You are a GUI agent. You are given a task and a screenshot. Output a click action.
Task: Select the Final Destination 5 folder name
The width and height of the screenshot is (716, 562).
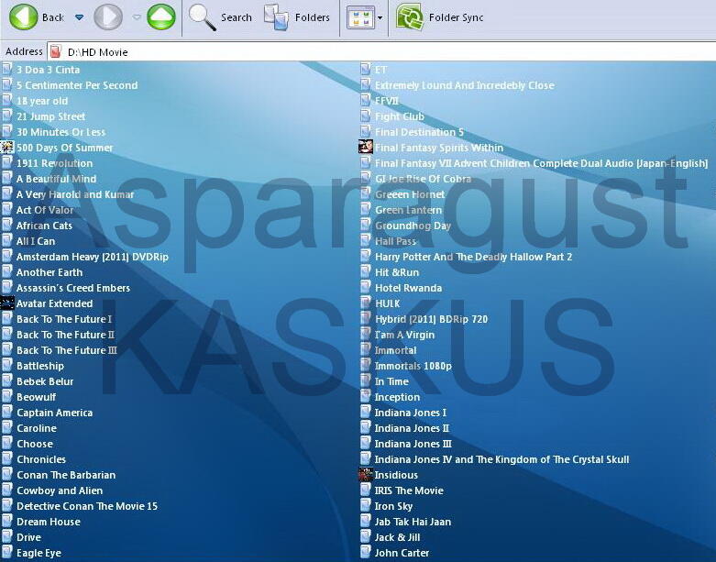419,132
